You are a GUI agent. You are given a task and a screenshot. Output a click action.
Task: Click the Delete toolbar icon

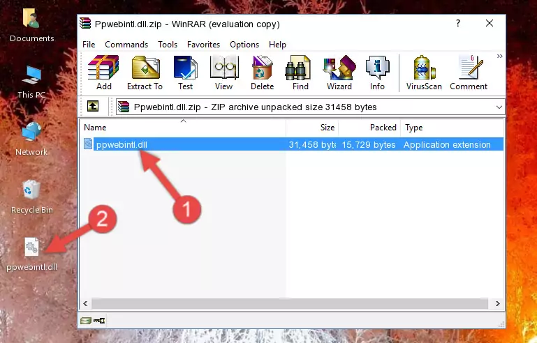(263, 73)
